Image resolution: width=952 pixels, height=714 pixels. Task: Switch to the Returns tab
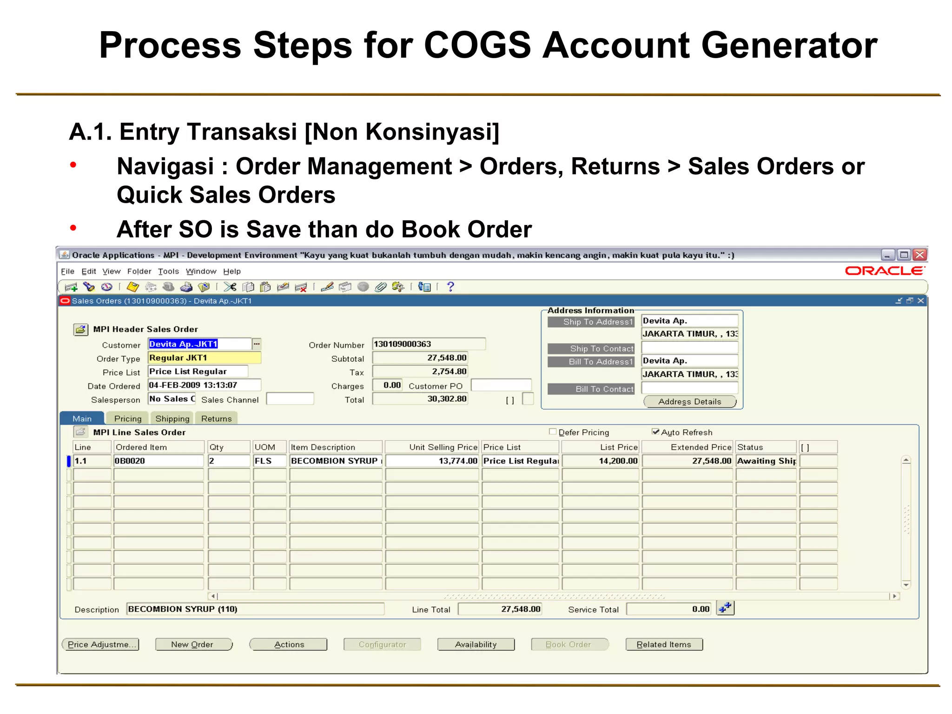coord(216,418)
